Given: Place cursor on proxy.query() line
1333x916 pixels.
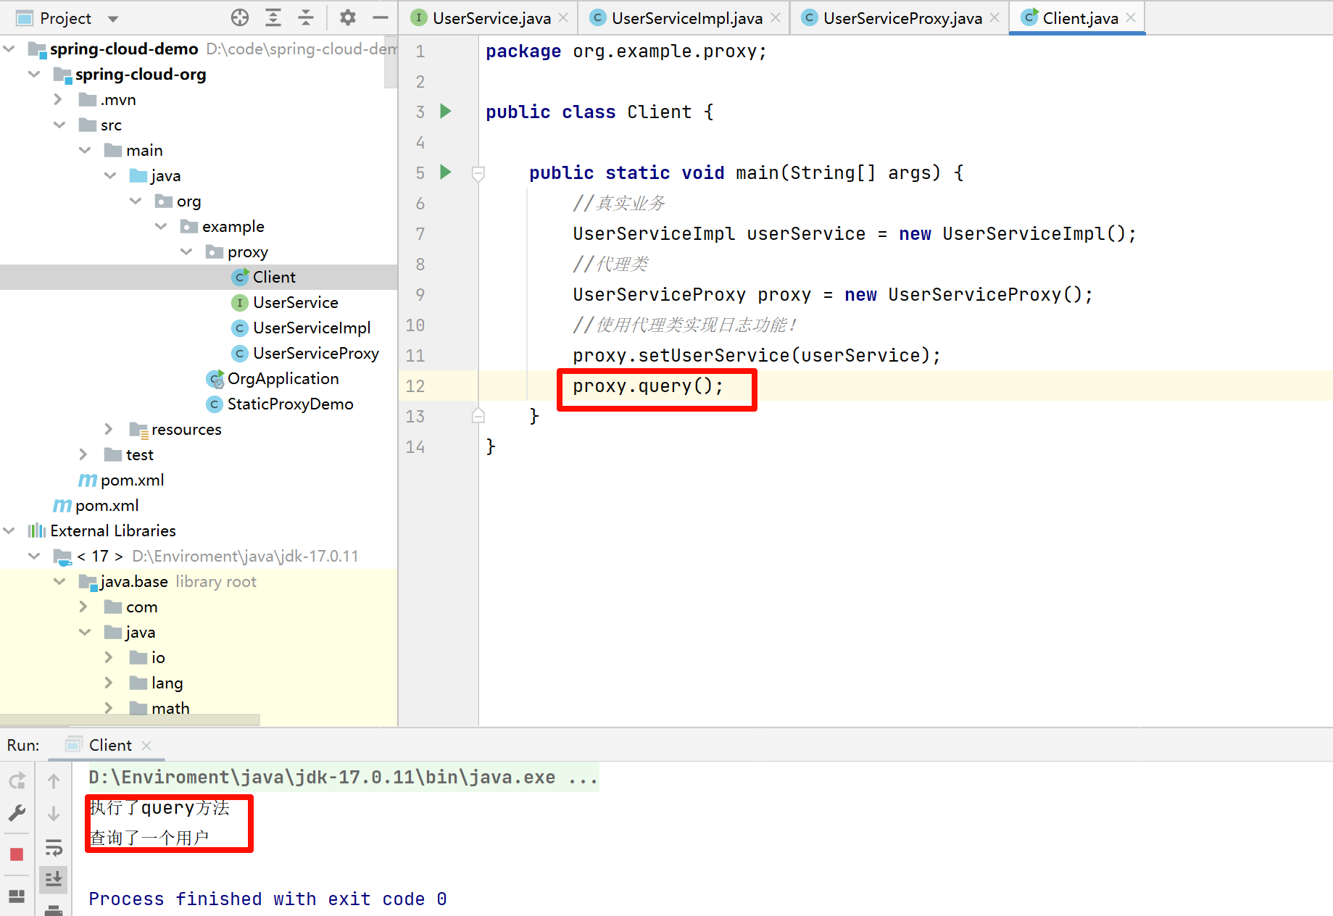Looking at the screenshot, I should (x=648, y=386).
